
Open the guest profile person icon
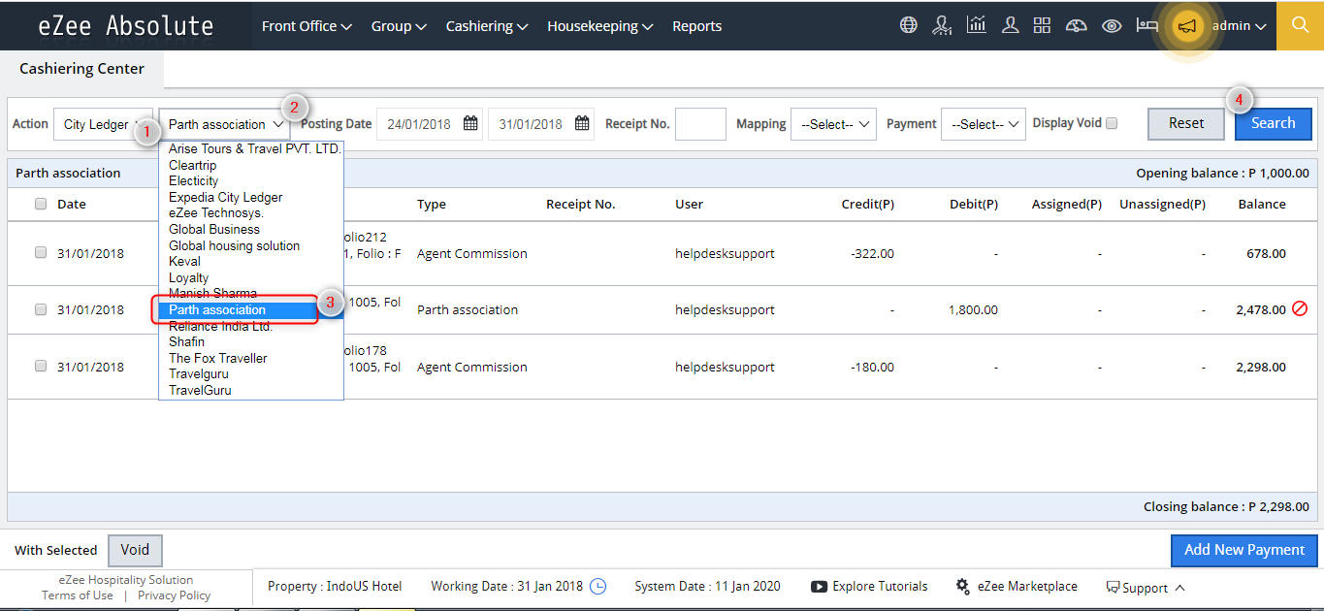tap(1010, 25)
